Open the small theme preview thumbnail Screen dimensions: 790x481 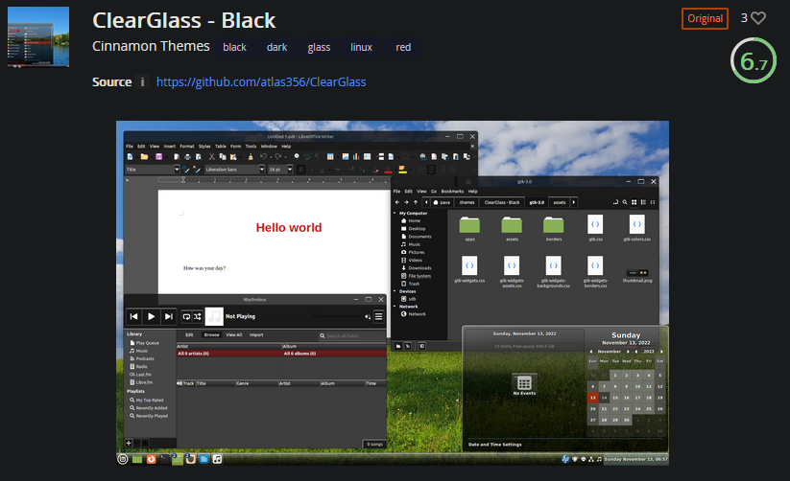38,36
